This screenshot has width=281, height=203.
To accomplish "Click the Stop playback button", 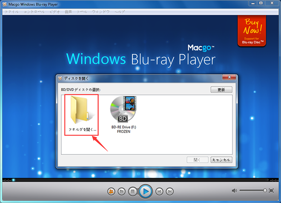I will [x=132, y=192].
